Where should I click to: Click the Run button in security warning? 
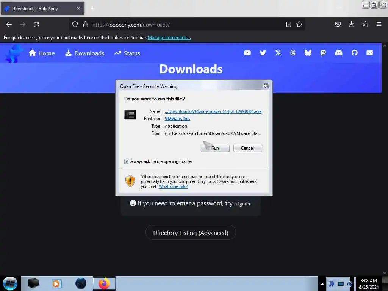click(x=215, y=148)
